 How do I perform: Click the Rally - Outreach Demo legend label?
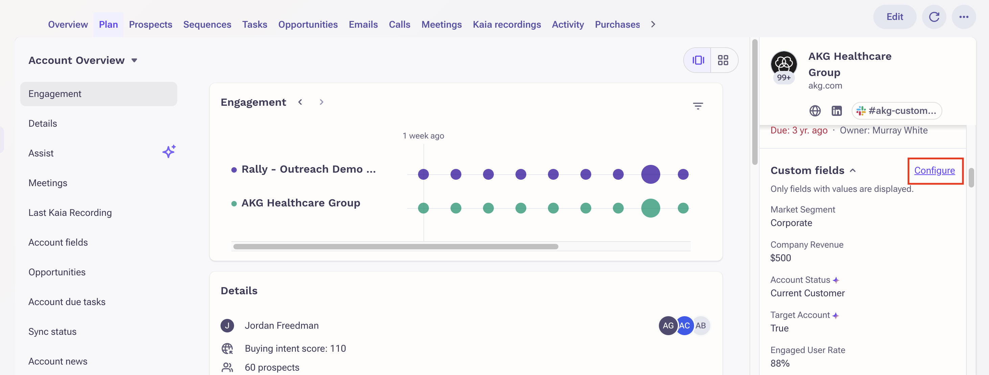click(309, 169)
